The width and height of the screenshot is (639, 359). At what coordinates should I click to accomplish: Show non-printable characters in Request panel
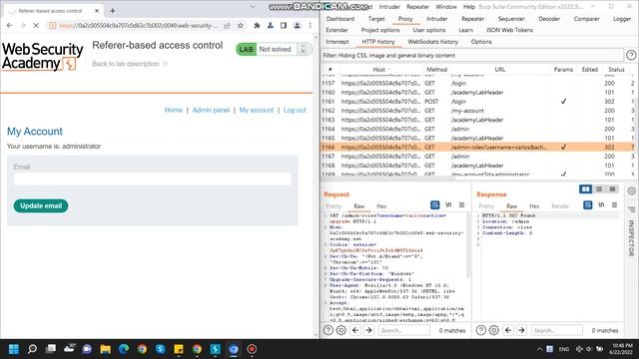pyautogui.click(x=448, y=205)
